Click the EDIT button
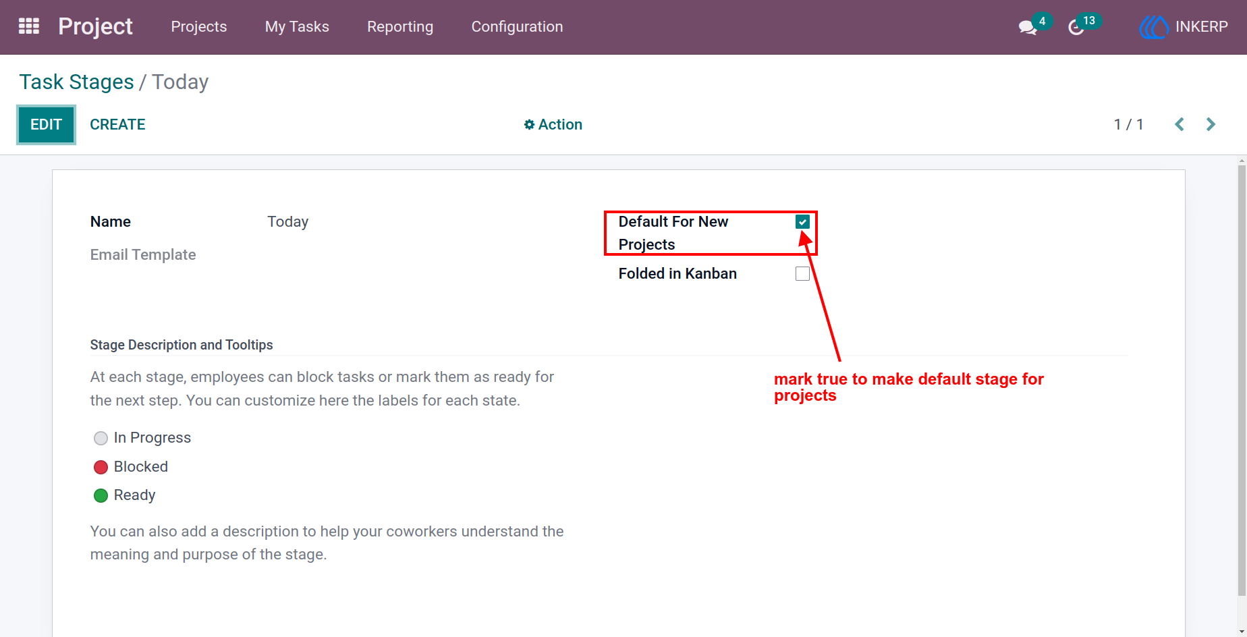This screenshot has width=1247, height=637. point(46,125)
